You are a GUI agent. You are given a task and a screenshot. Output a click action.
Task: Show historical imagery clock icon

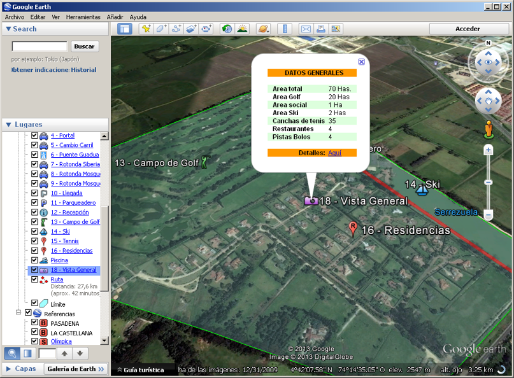227,29
